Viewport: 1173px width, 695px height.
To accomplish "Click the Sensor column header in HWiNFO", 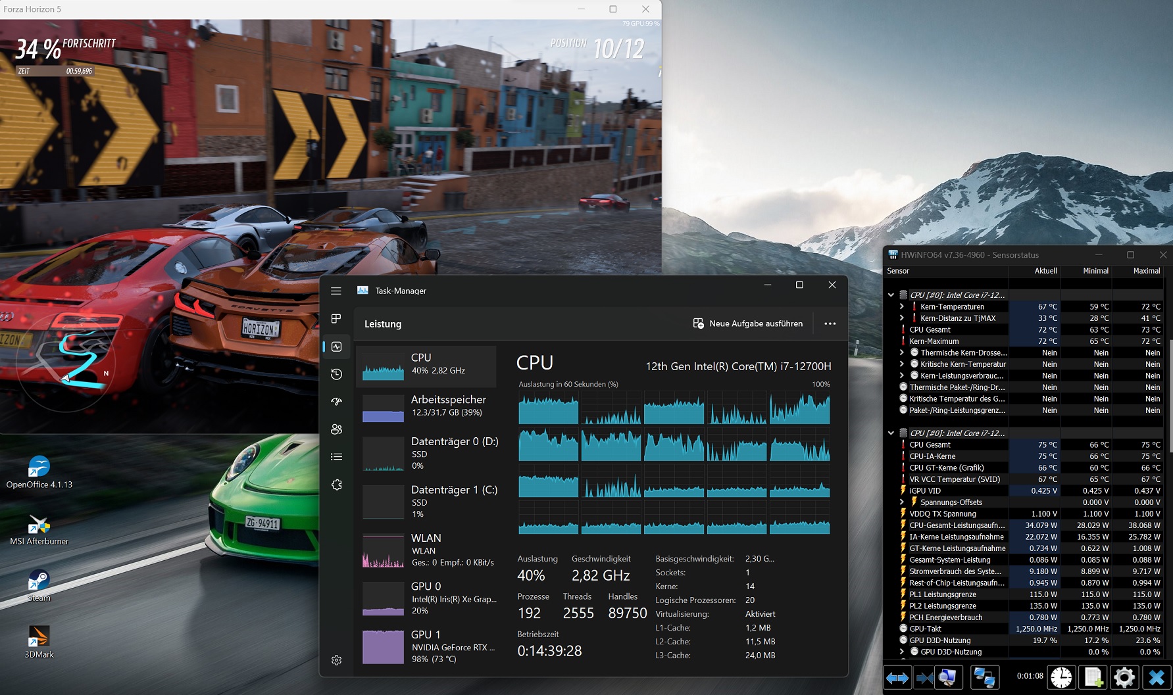I will (946, 271).
